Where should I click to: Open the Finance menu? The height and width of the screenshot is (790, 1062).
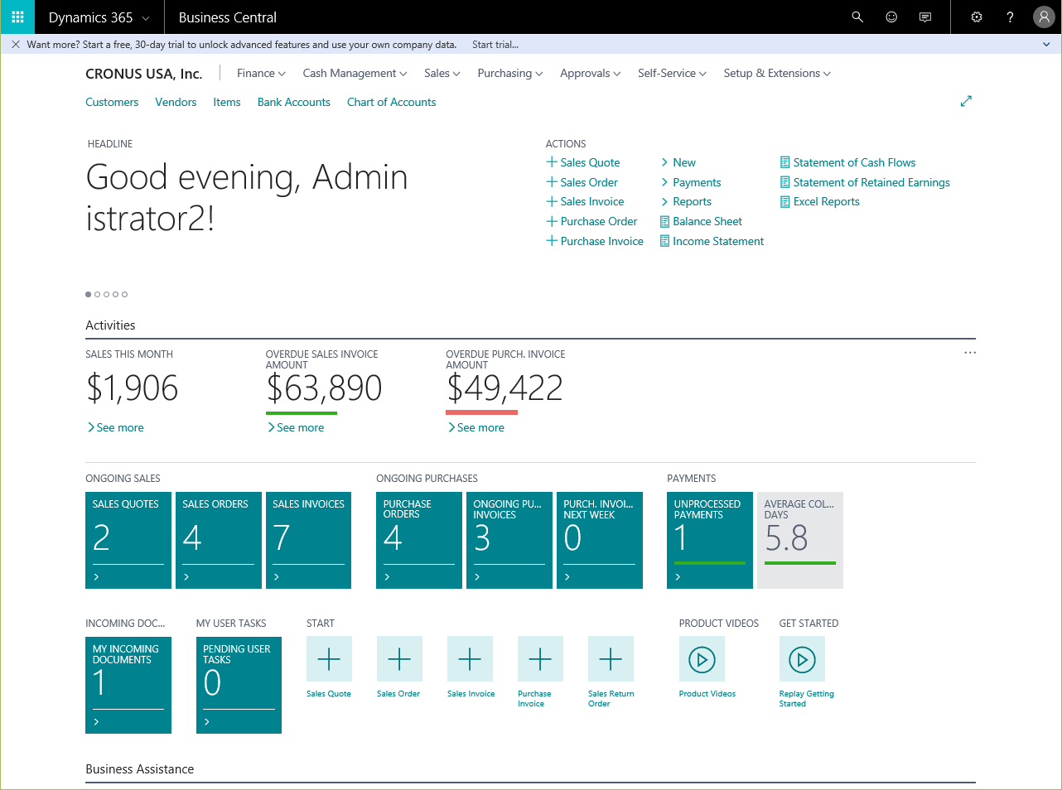click(x=261, y=73)
